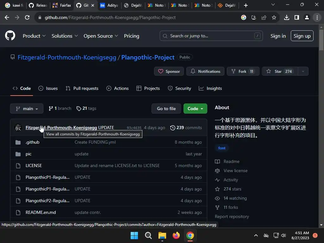View the 239 commits history
This screenshot has height=243, width=324.
tap(186, 128)
